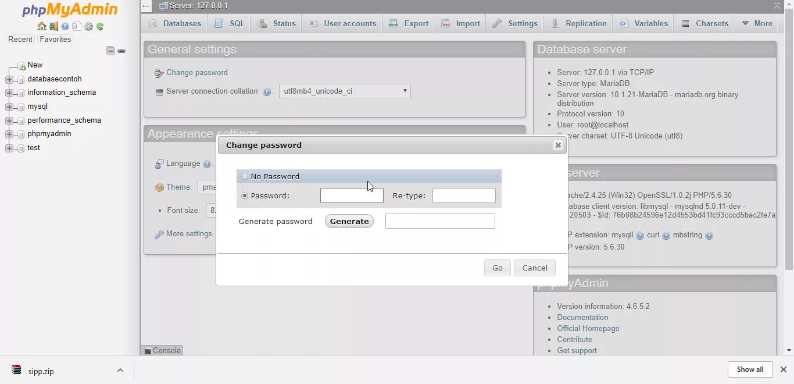Click the Change password link
The height and width of the screenshot is (384, 794).
pos(197,73)
